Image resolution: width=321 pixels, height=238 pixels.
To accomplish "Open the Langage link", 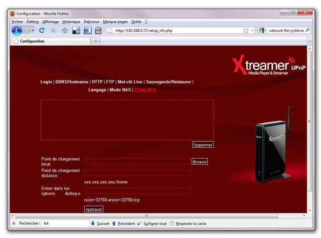I will pos(97,90).
